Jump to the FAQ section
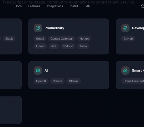Image resolution: width=144 pixels, height=127 pixels. click(x=87, y=6)
